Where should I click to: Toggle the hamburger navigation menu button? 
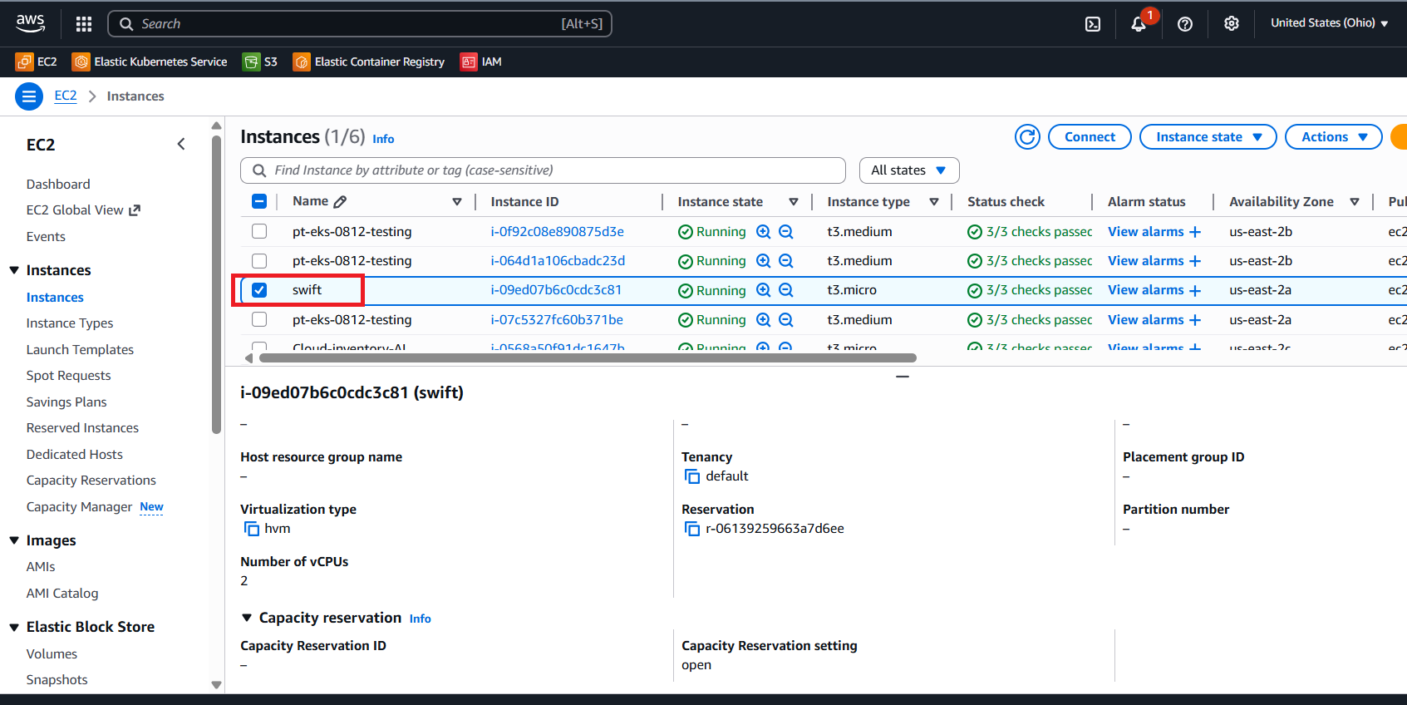(29, 96)
